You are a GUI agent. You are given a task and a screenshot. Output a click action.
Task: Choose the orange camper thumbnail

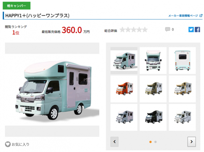click(124, 89)
